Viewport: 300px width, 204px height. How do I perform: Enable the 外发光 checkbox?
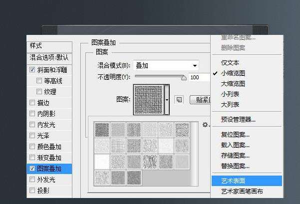[32, 180]
